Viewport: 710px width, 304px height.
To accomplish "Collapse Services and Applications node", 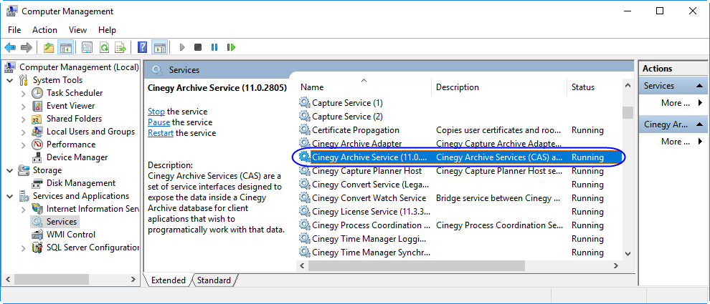I will [x=9, y=197].
